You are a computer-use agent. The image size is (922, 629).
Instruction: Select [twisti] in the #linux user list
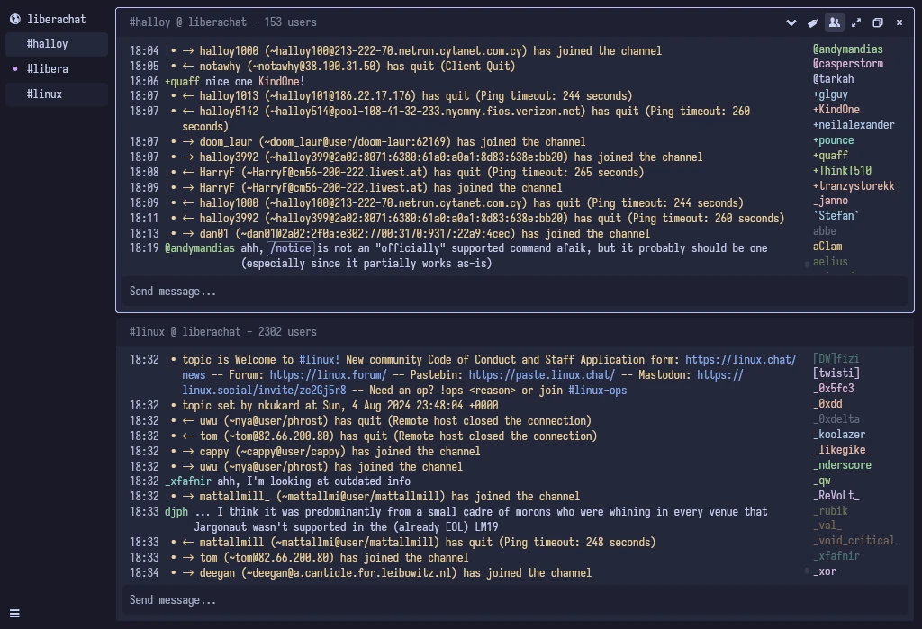836,373
